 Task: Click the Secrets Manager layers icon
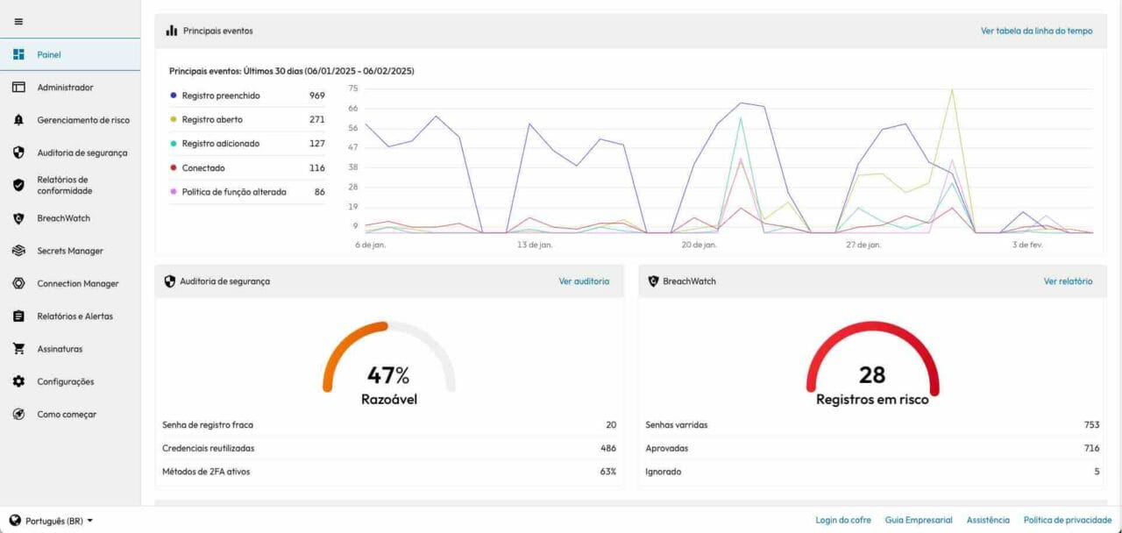(18, 251)
